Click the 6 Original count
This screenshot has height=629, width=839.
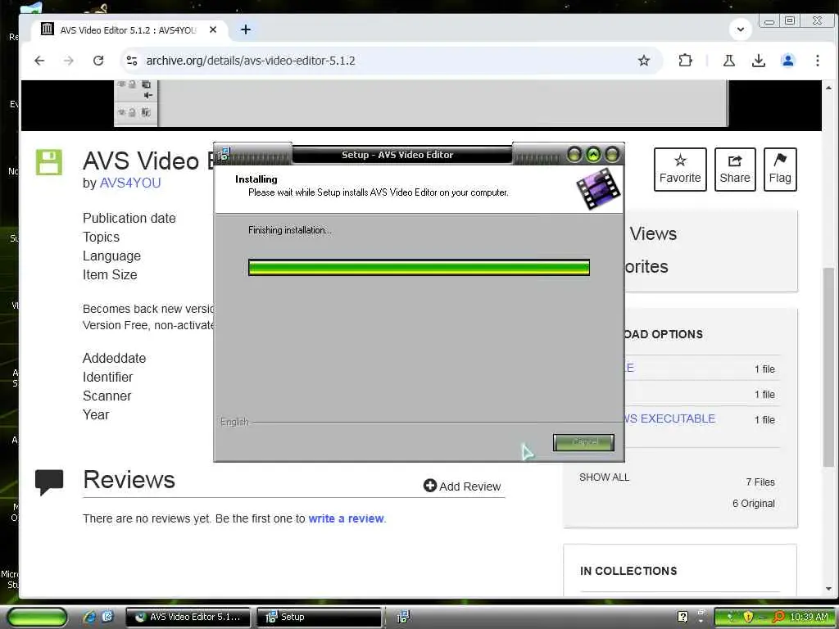pyautogui.click(x=754, y=504)
